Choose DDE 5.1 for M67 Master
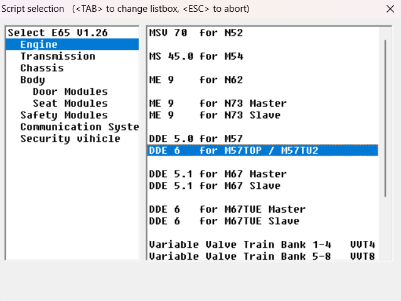 click(263, 174)
